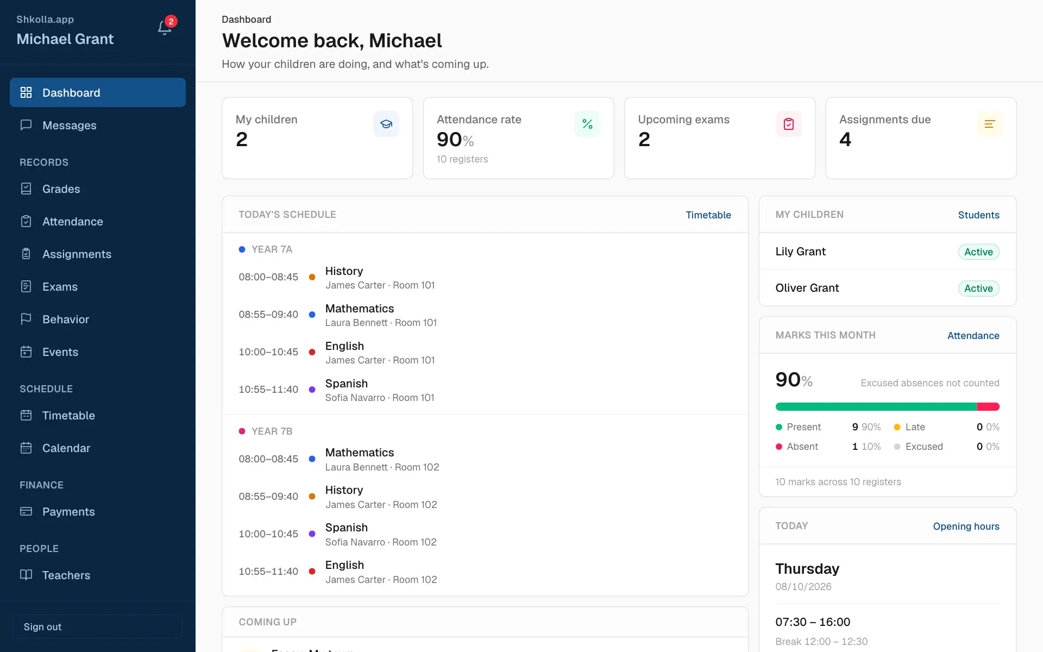Open the Timetable link in Today's Schedule
This screenshot has width=1043, height=652.
pyautogui.click(x=708, y=215)
